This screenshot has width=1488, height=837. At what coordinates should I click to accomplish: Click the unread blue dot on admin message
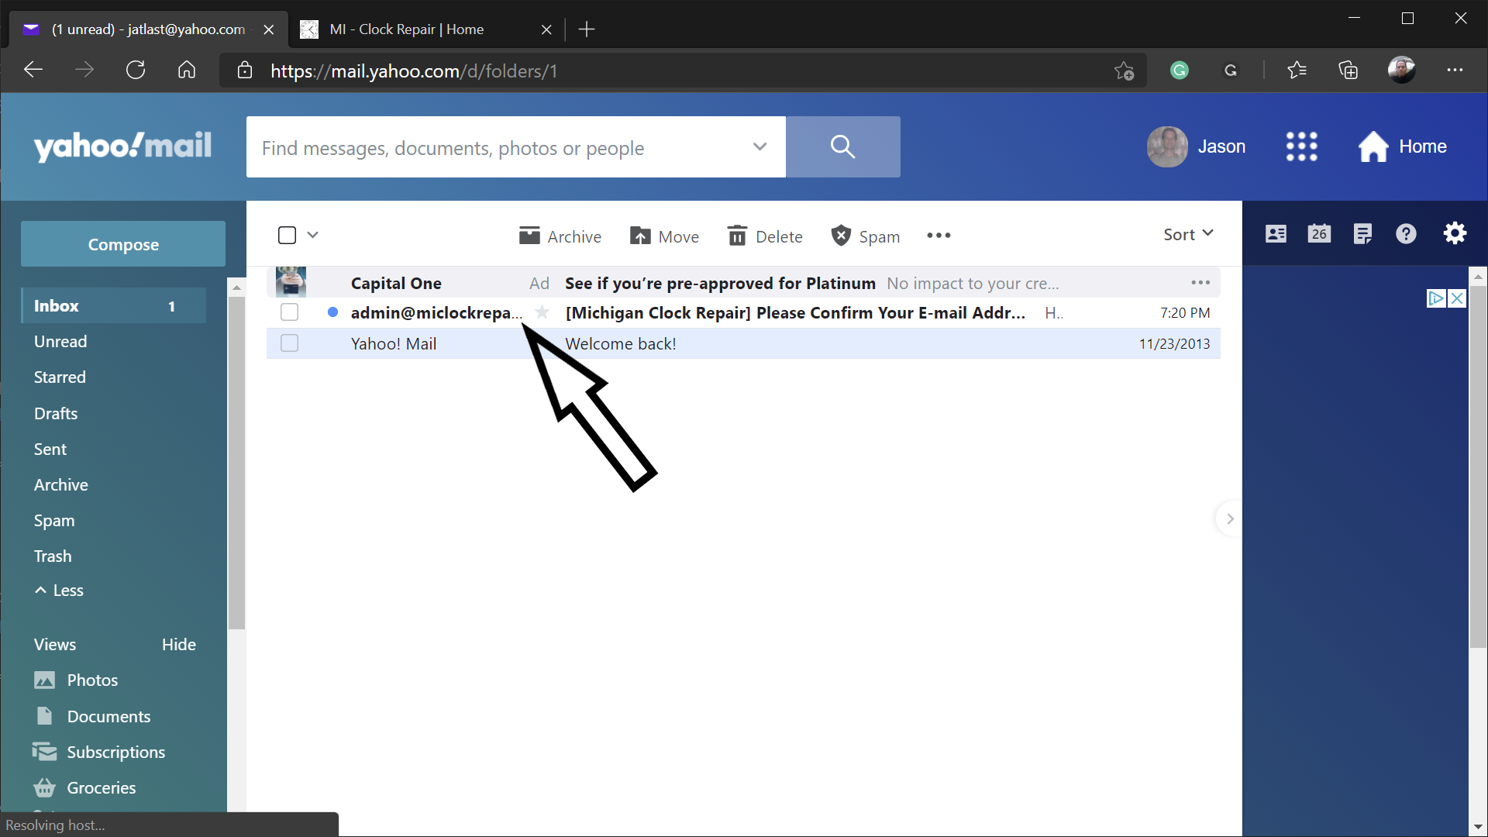pos(332,312)
